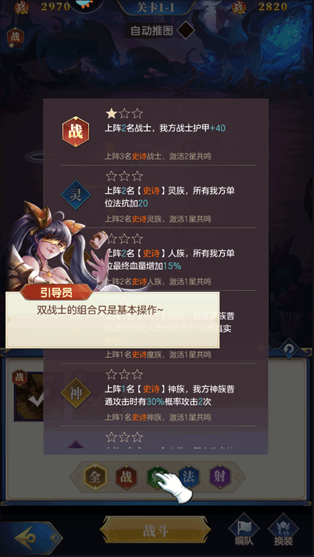Tap the gold 神 diamond race icon
This screenshot has height=557, width=314.
tap(76, 394)
